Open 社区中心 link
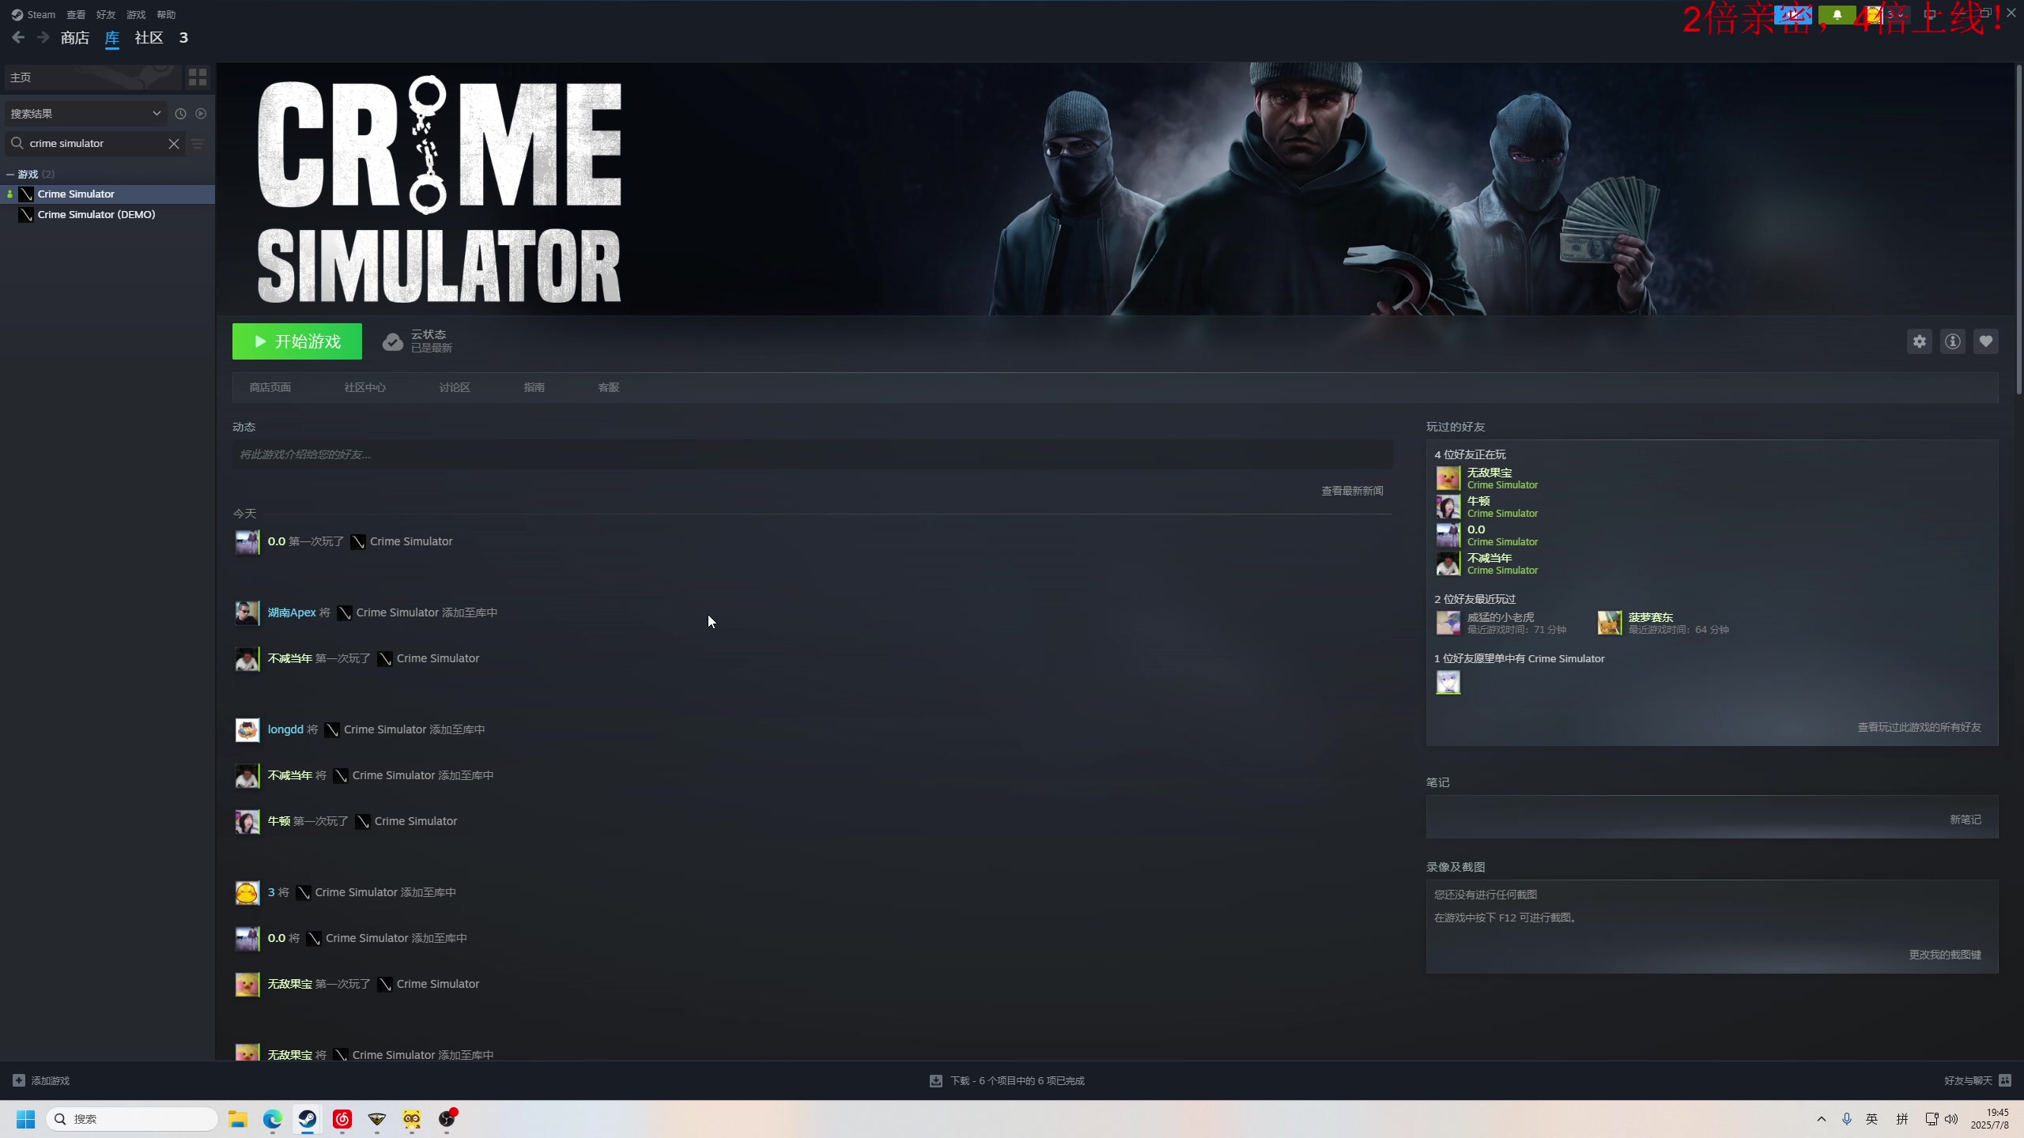 click(365, 387)
